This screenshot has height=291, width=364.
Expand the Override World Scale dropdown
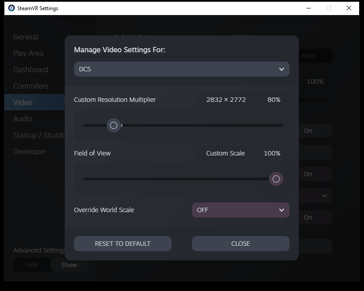(240, 210)
